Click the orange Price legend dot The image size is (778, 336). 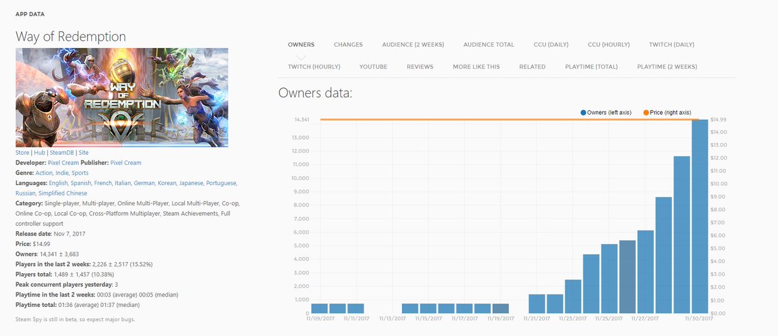[646, 113]
